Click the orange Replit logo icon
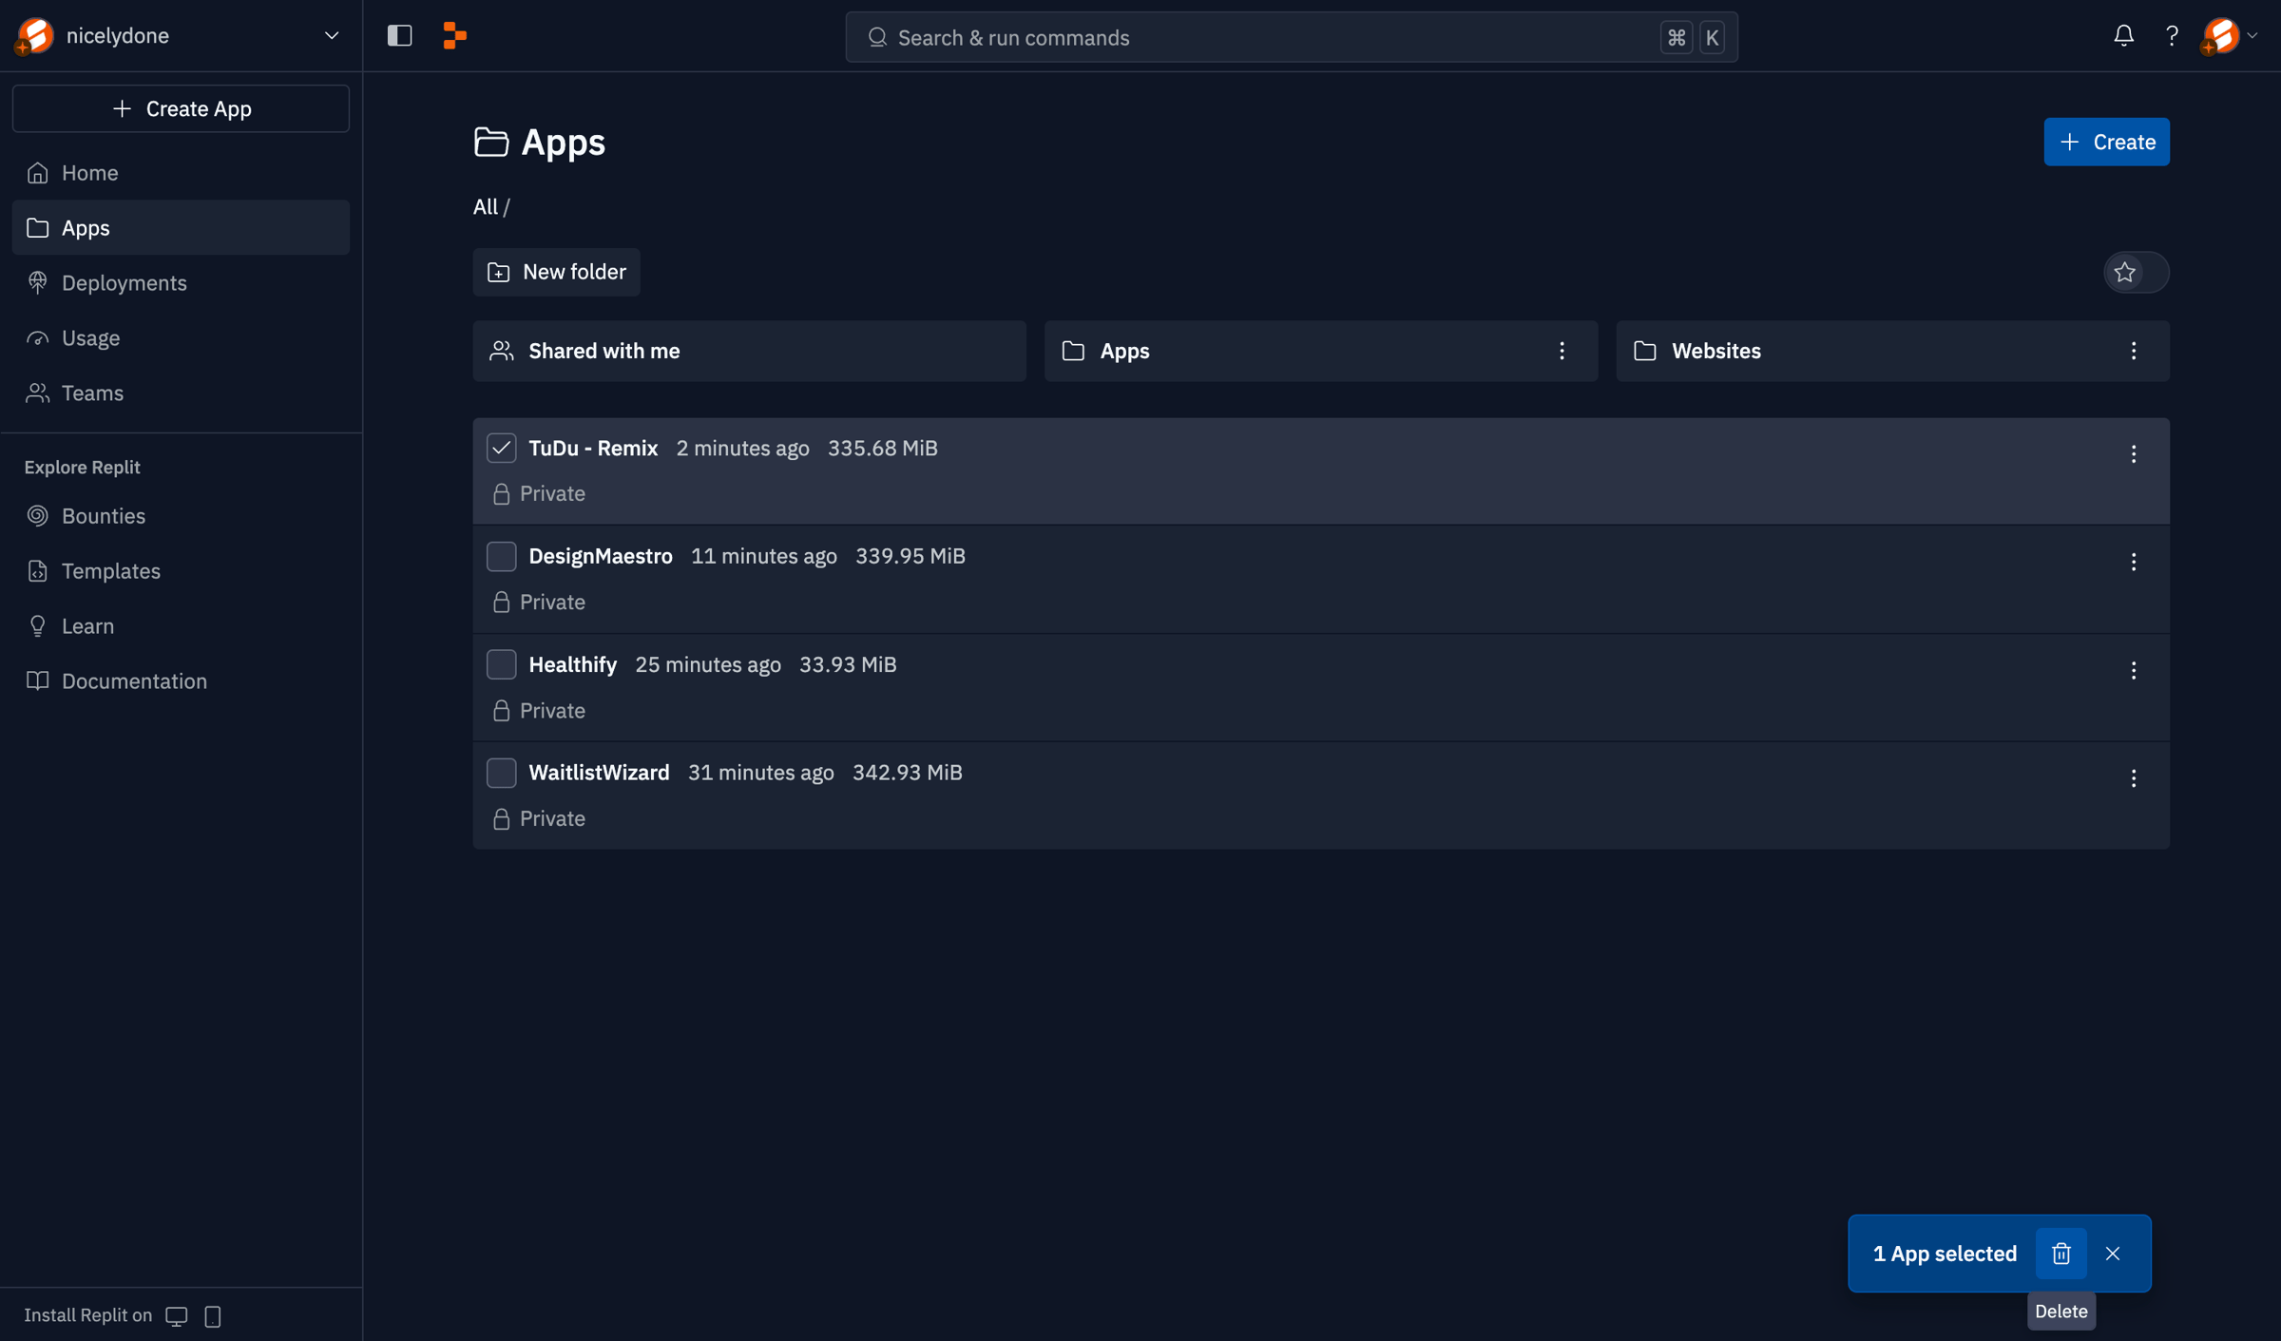 (x=454, y=36)
